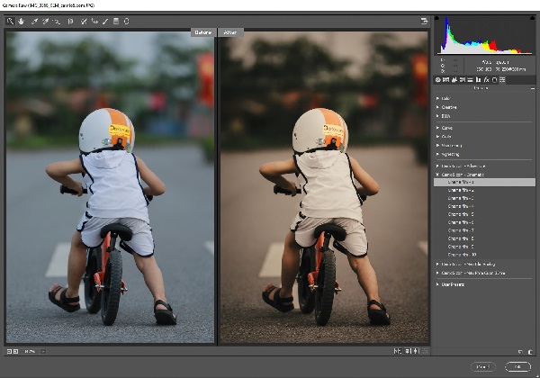This screenshot has width=540, height=378.
Task: Swap Before and After settings
Action: tap(408, 351)
